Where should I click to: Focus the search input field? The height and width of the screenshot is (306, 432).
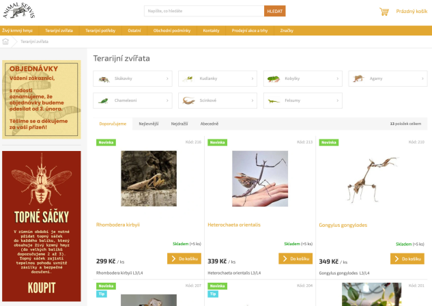pyautogui.click(x=204, y=11)
